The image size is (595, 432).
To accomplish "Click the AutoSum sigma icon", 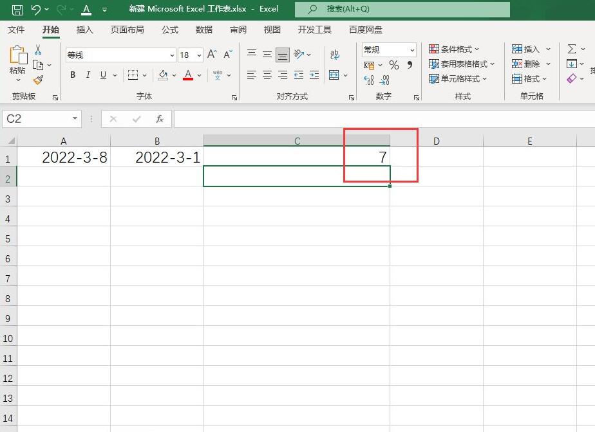I will click(571, 49).
